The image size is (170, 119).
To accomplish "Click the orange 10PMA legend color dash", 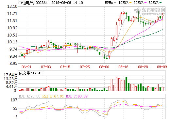I will click(130, 3).
